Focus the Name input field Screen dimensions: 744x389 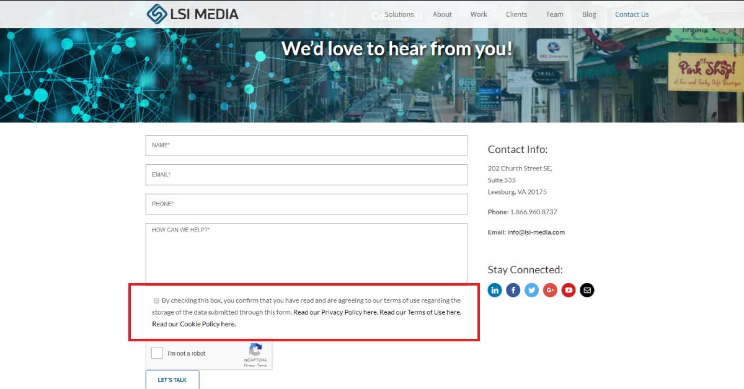coord(306,146)
